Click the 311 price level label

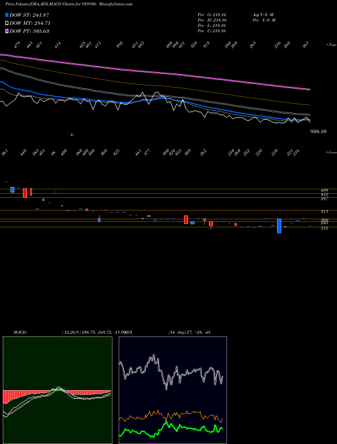pyautogui.click(x=324, y=211)
